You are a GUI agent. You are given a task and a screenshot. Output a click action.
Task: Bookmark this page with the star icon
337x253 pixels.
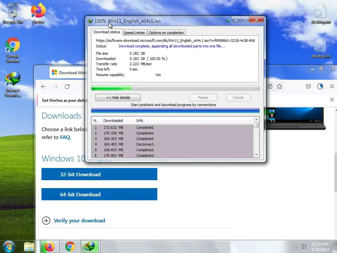point(279,86)
